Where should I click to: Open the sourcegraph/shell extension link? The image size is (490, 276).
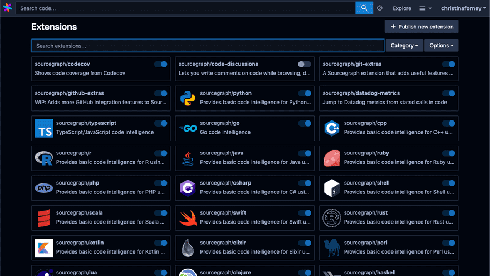pos(366,183)
